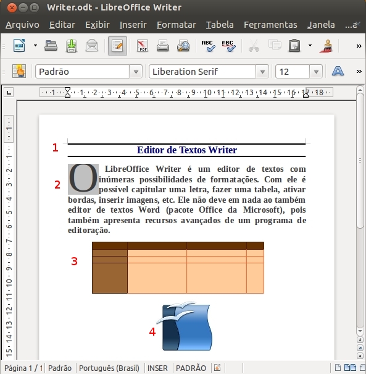Click the word Microsoft in the paragraph
The image size is (366, 374).
tap(262, 210)
